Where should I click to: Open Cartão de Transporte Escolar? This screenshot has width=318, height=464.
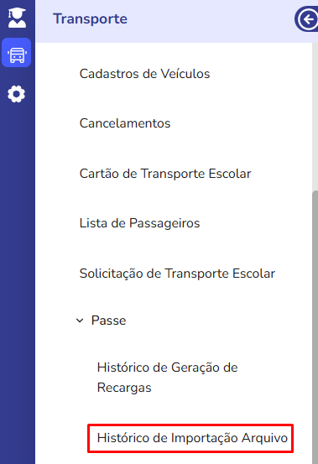[x=165, y=174]
